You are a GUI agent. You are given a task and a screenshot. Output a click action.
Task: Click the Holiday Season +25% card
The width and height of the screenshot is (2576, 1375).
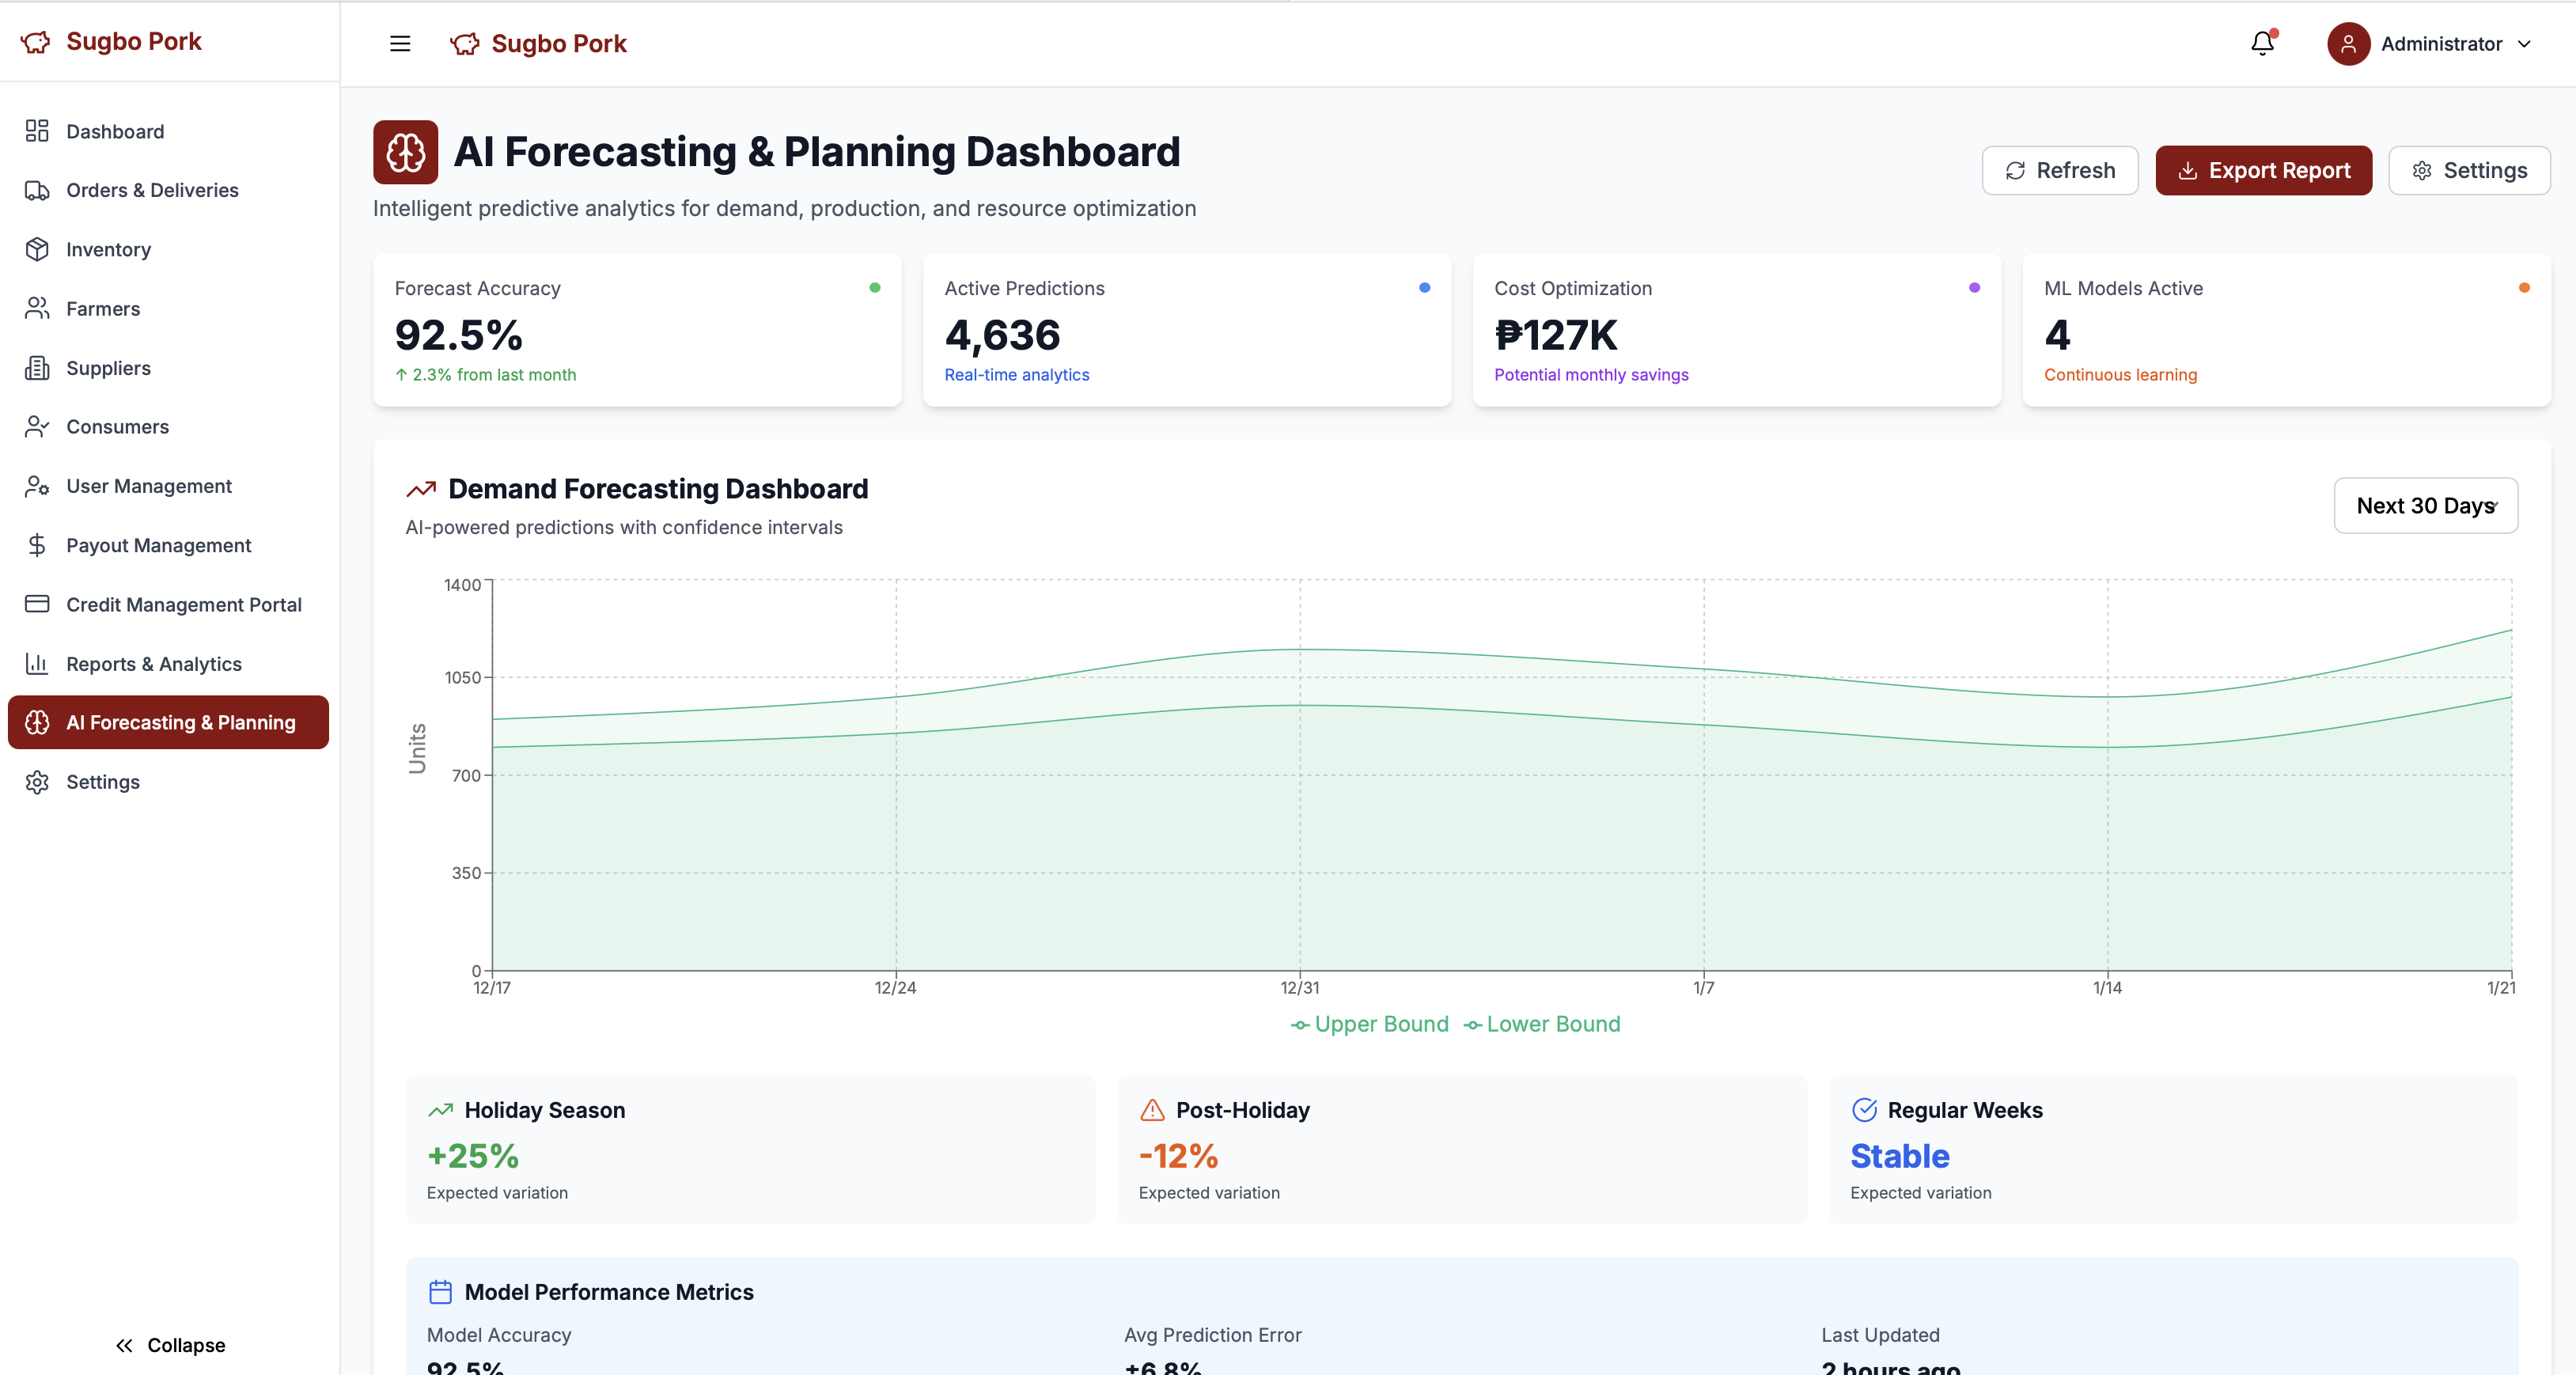coord(750,1149)
